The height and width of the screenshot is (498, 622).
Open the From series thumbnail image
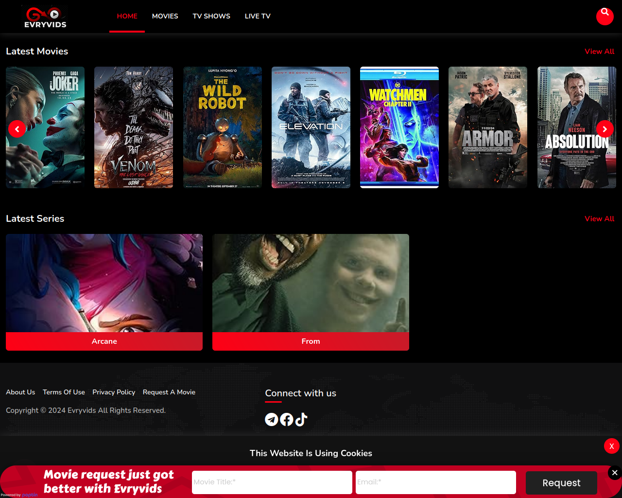click(311, 283)
